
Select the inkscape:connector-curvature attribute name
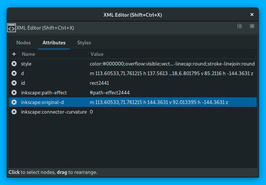point(54,112)
